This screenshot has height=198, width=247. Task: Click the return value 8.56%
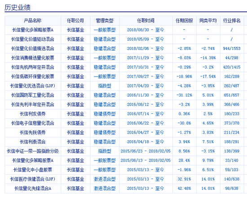pyautogui.click(x=184, y=151)
